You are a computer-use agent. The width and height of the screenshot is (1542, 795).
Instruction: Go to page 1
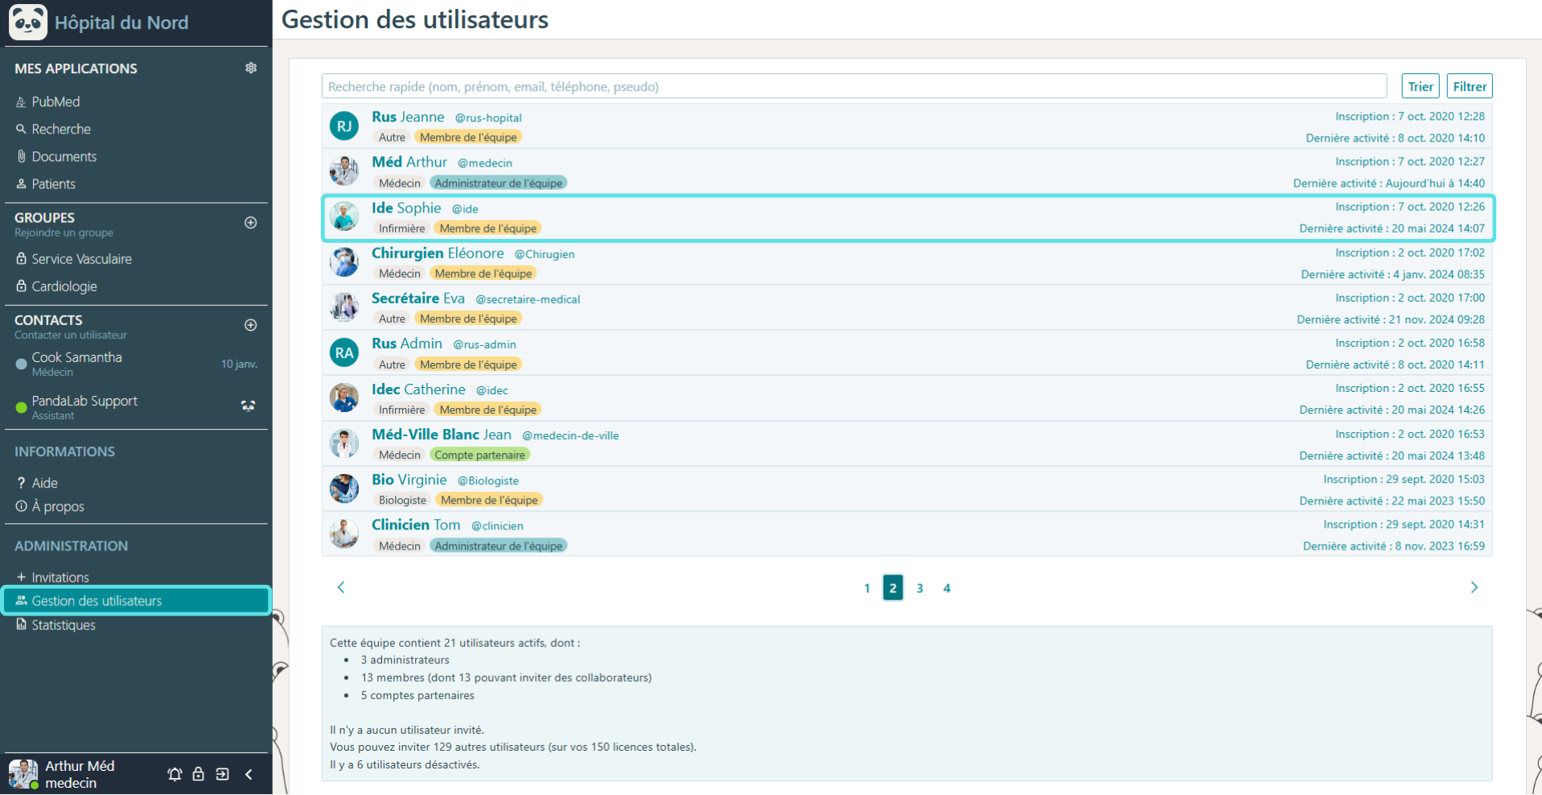867,588
